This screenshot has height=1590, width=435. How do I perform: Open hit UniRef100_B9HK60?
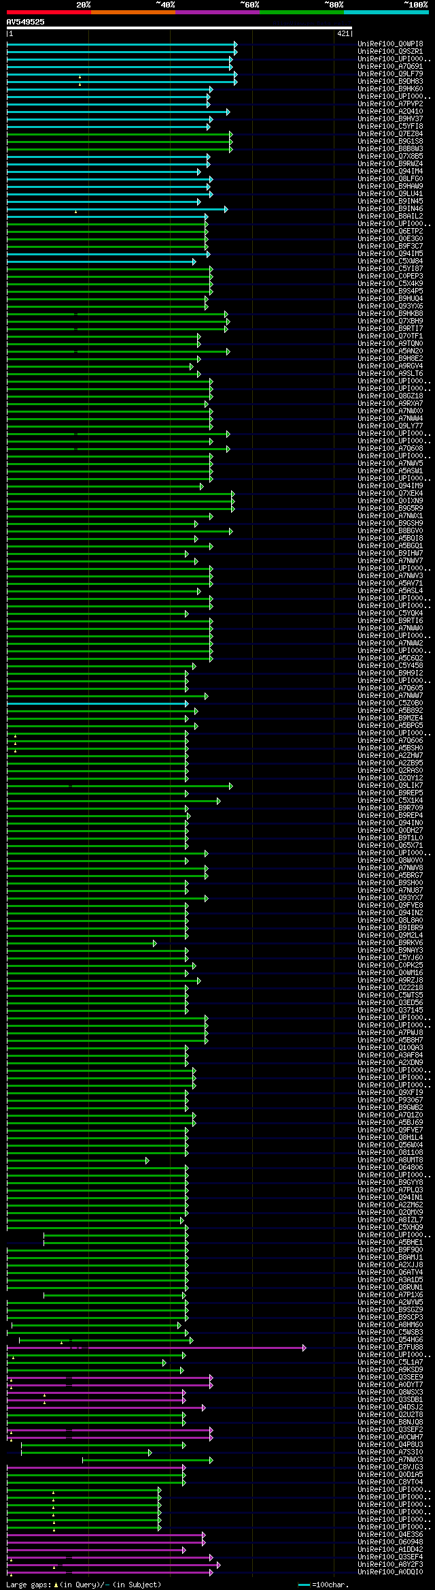pos(390,89)
